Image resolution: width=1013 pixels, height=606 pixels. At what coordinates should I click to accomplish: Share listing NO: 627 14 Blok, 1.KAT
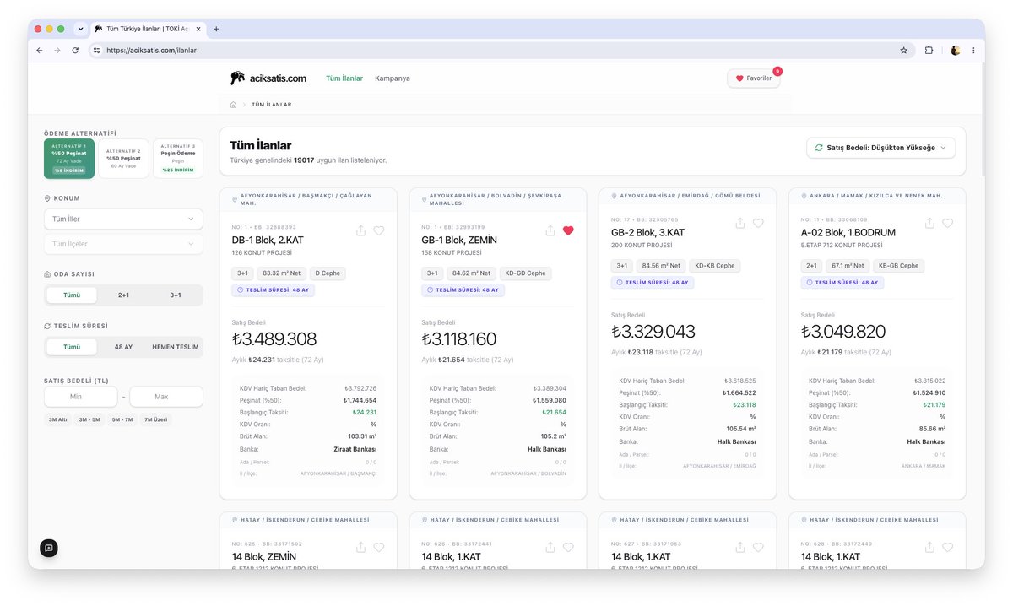coord(740,547)
